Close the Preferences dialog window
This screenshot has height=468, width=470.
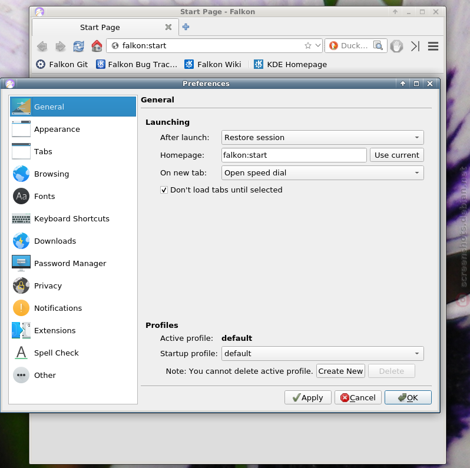(x=430, y=84)
